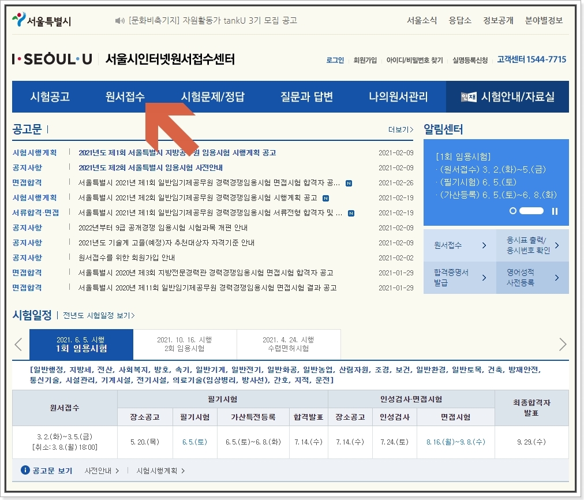The width and height of the screenshot is (584, 500).
Task: Open 2021년 제2회 일반임기제공무원 시행계획 공고
Action: coord(198,198)
